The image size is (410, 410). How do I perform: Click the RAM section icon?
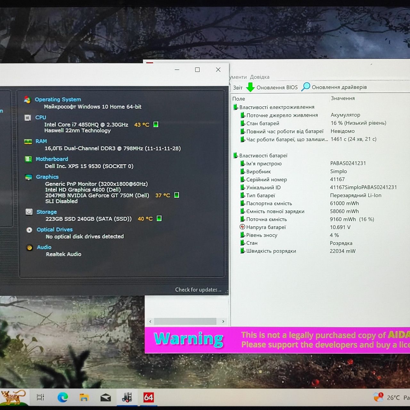28,141
